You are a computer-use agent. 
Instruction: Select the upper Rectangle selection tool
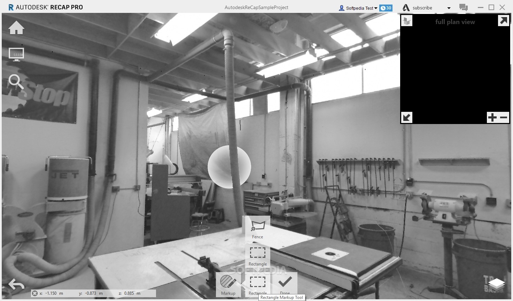258,256
